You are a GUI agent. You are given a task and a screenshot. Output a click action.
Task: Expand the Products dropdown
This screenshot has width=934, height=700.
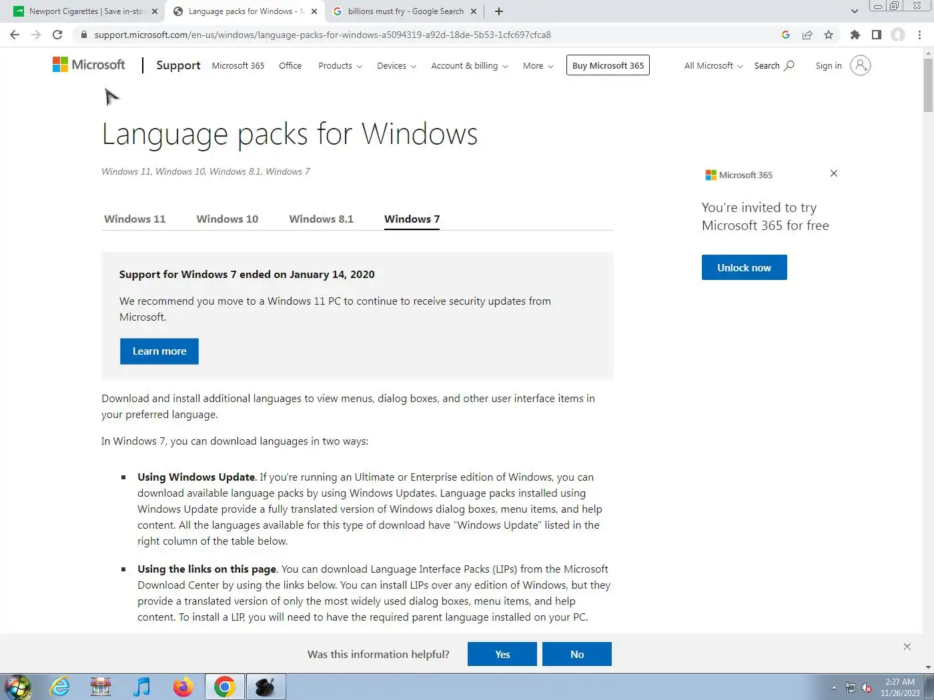click(x=340, y=65)
